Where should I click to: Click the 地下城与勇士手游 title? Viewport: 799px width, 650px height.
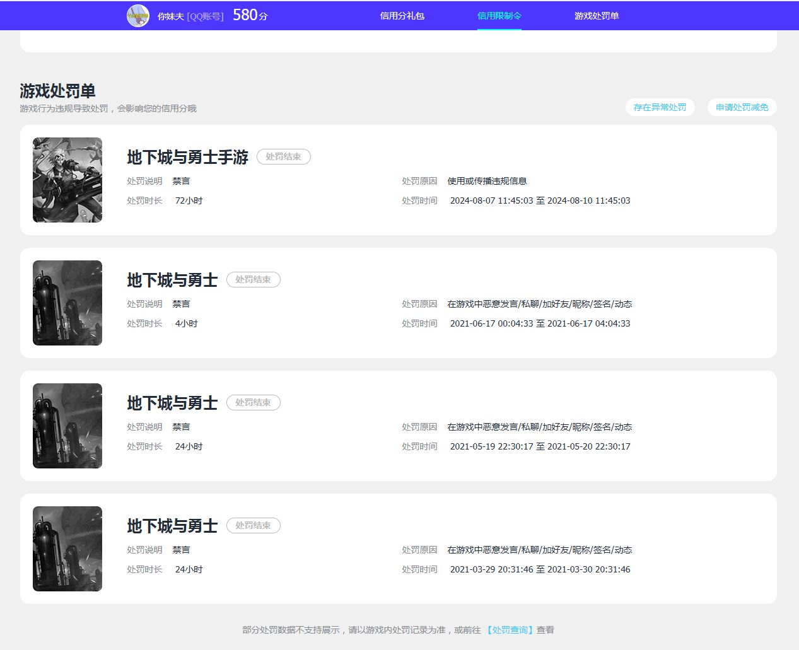click(188, 157)
